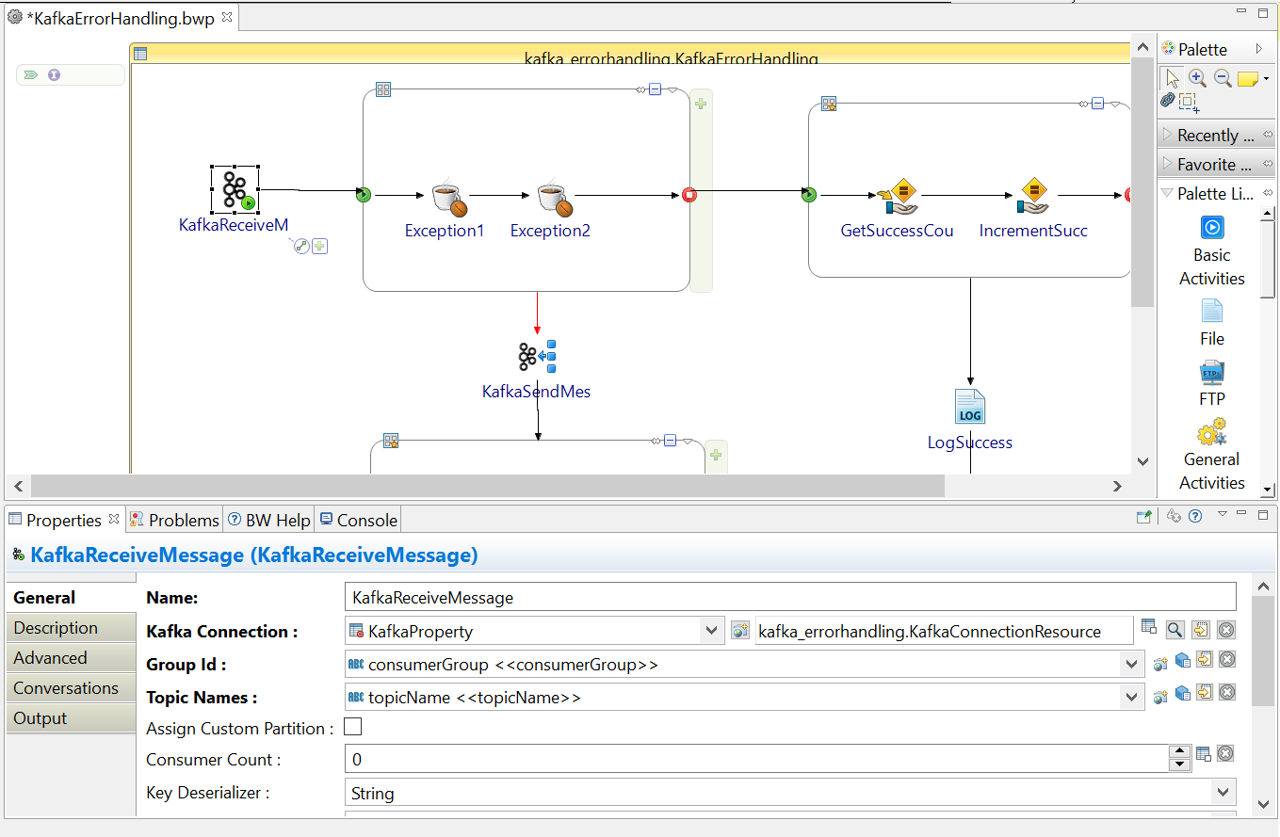Viewport: 1280px width, 837px height.
Task: Click the create-transition icon below KafkaReceiveMessage
Action: point(301,247)
